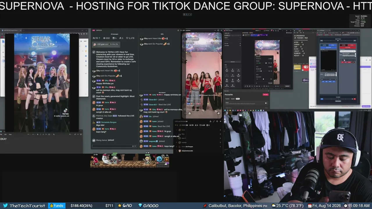
Task: Click the expand icon in LIVE performance panel
Action: pos(214,121)
